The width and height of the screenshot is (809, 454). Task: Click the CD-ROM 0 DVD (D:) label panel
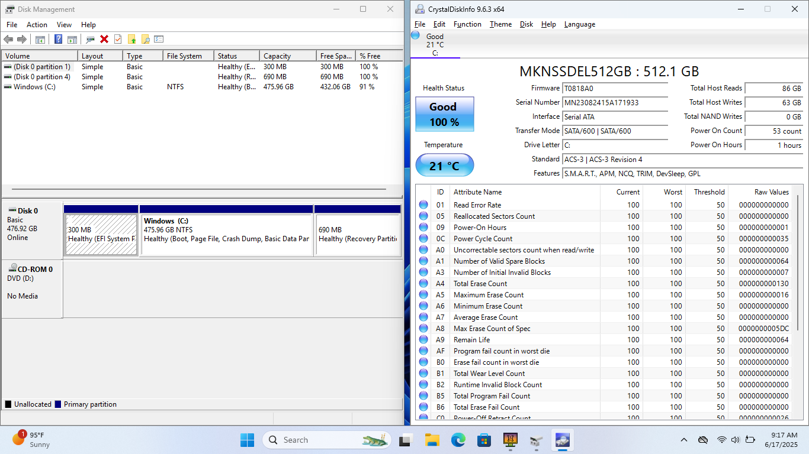32,289
